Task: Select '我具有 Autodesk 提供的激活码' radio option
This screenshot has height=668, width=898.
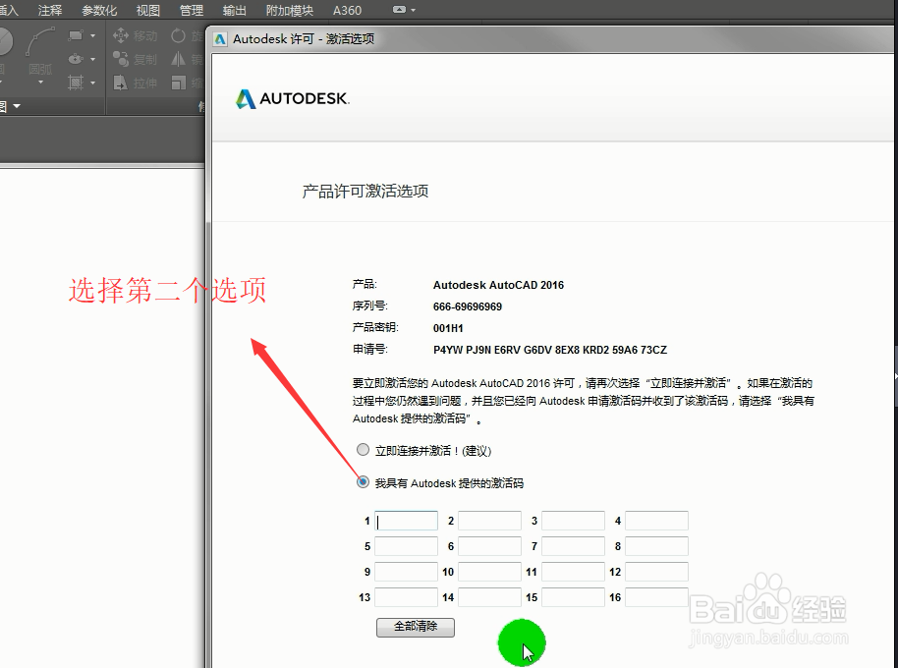Action: 363,482
